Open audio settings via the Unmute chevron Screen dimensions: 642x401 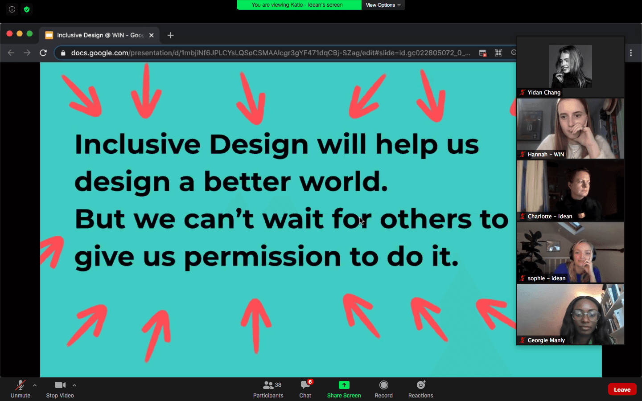tap(35, 386)
